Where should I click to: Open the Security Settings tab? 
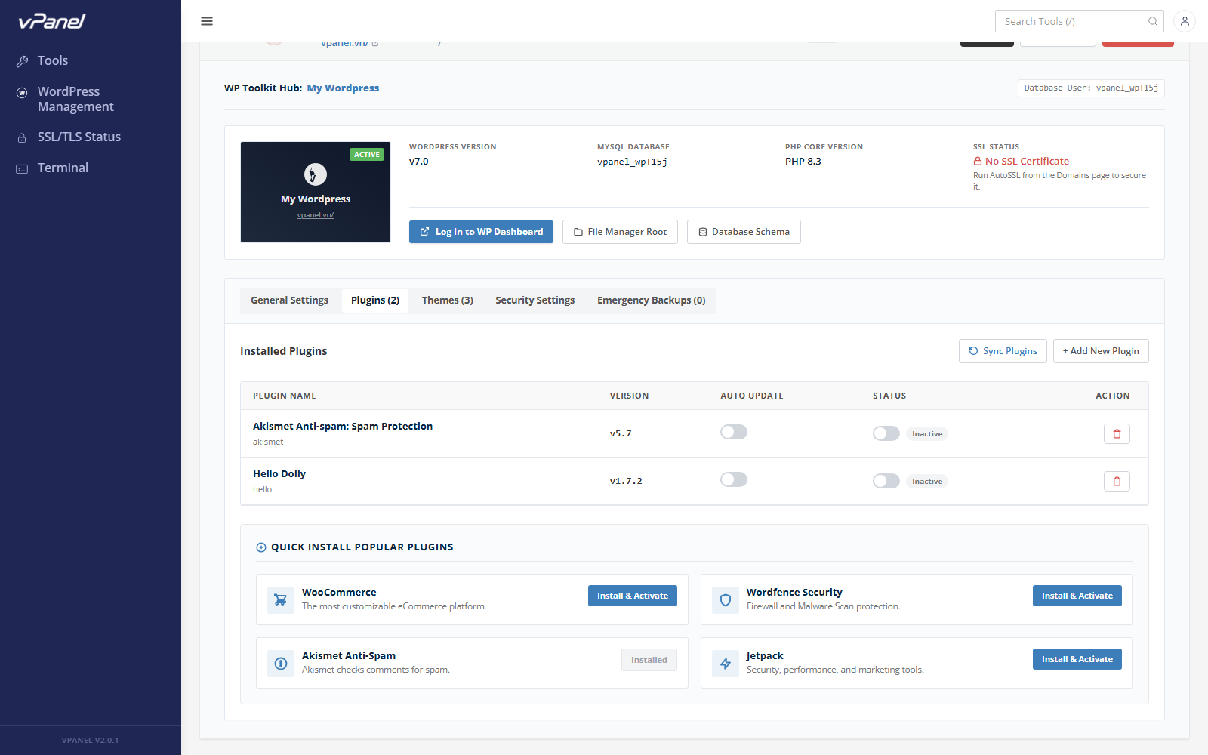[535, 300]
